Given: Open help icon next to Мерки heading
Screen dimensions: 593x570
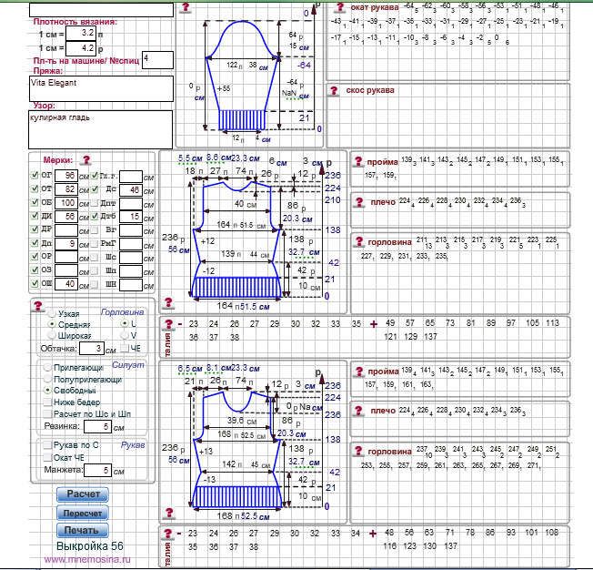Looking at the screenshot, I should [86, 158].
